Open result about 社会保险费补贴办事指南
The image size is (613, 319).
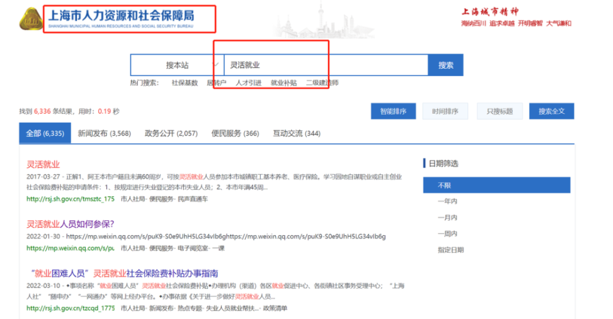pos(124,273)
